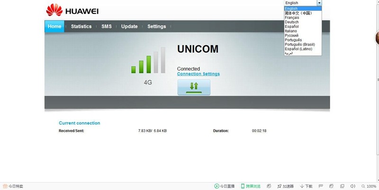
Task: Open 今日直播 live play icon
Action: (x=217, y=186)
